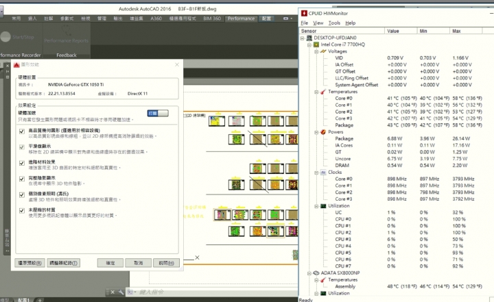Uncheck the 未壓縮的材質 checkbox

pos(22,210)
